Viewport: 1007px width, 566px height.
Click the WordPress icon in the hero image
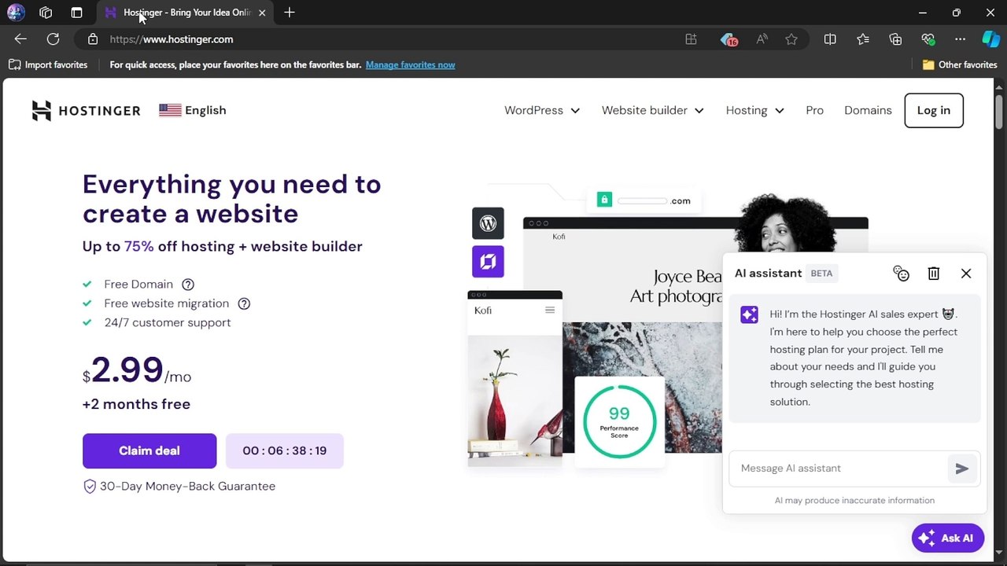coord(488,223)
